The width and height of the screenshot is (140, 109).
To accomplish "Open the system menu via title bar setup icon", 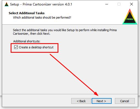I will coord(7,4).
